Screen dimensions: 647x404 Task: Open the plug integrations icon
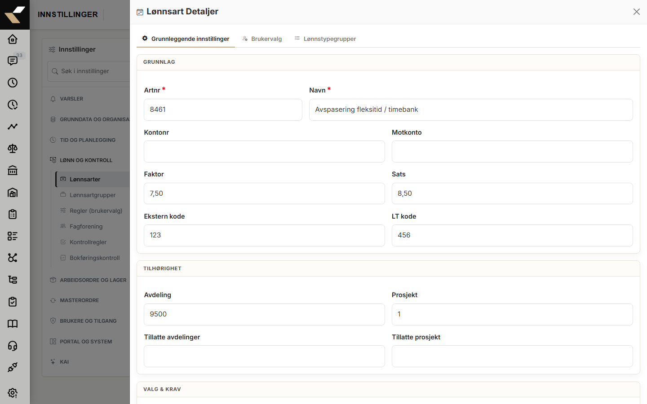(x=13, y=367)
